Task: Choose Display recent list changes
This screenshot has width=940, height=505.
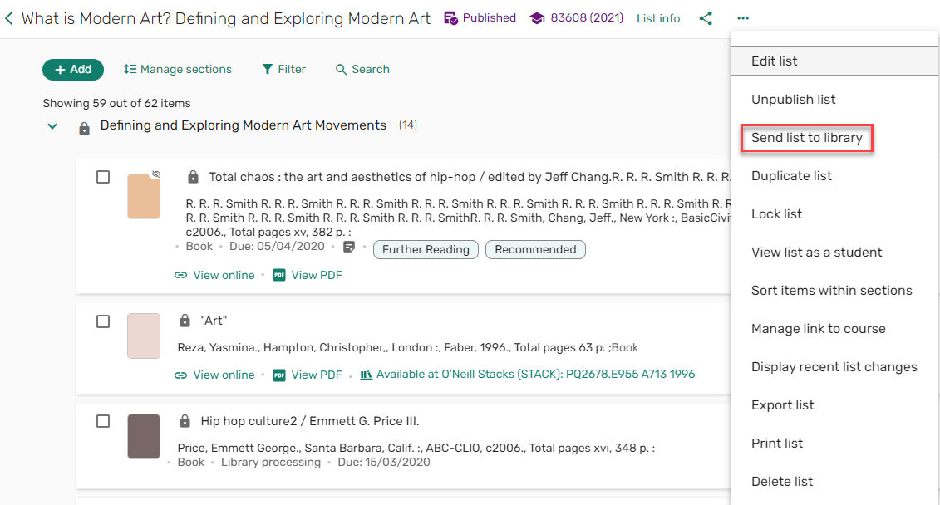Action: point(834,367)
